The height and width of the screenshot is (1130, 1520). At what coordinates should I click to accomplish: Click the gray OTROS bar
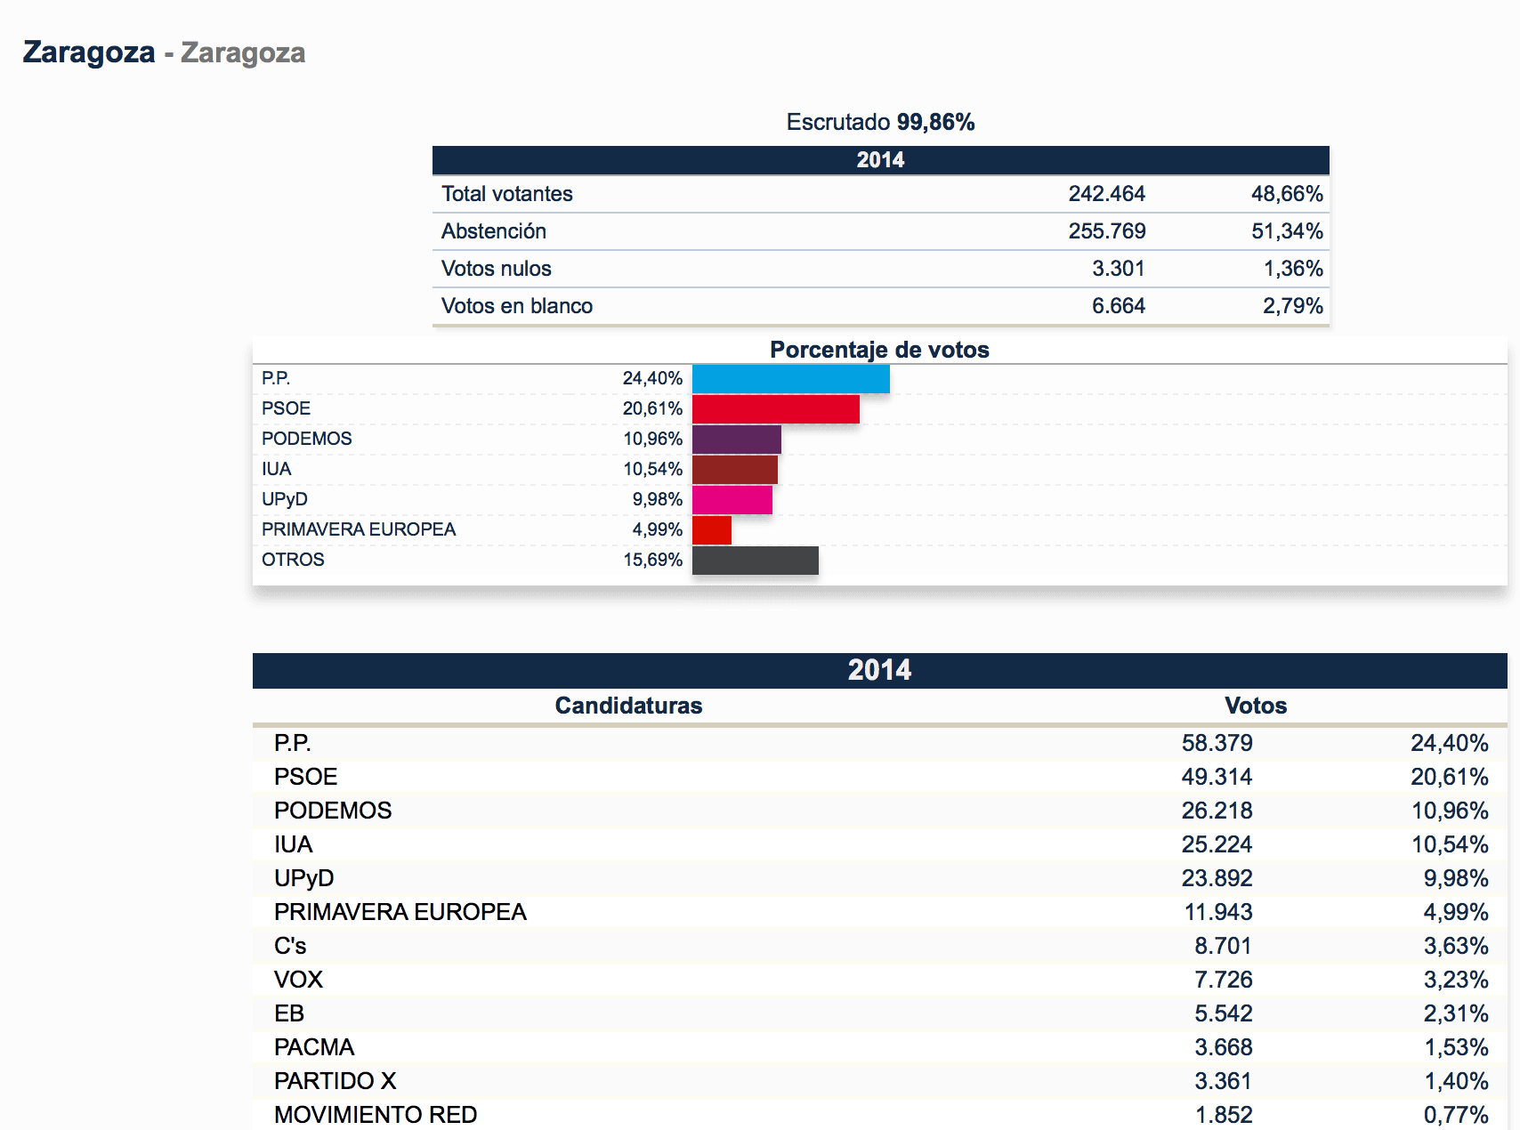pyautogui.click(x=755, y=560)
